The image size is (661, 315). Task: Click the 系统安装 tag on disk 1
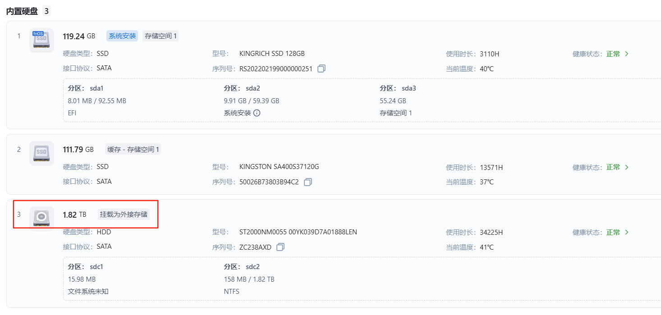click(x=122, y=36)
